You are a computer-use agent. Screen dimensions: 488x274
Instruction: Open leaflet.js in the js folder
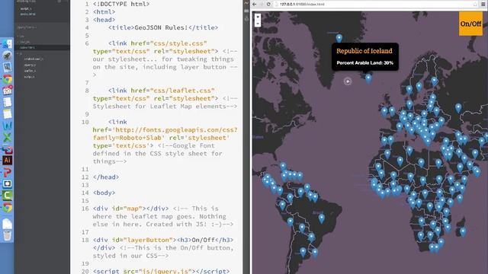coord(30,71)
